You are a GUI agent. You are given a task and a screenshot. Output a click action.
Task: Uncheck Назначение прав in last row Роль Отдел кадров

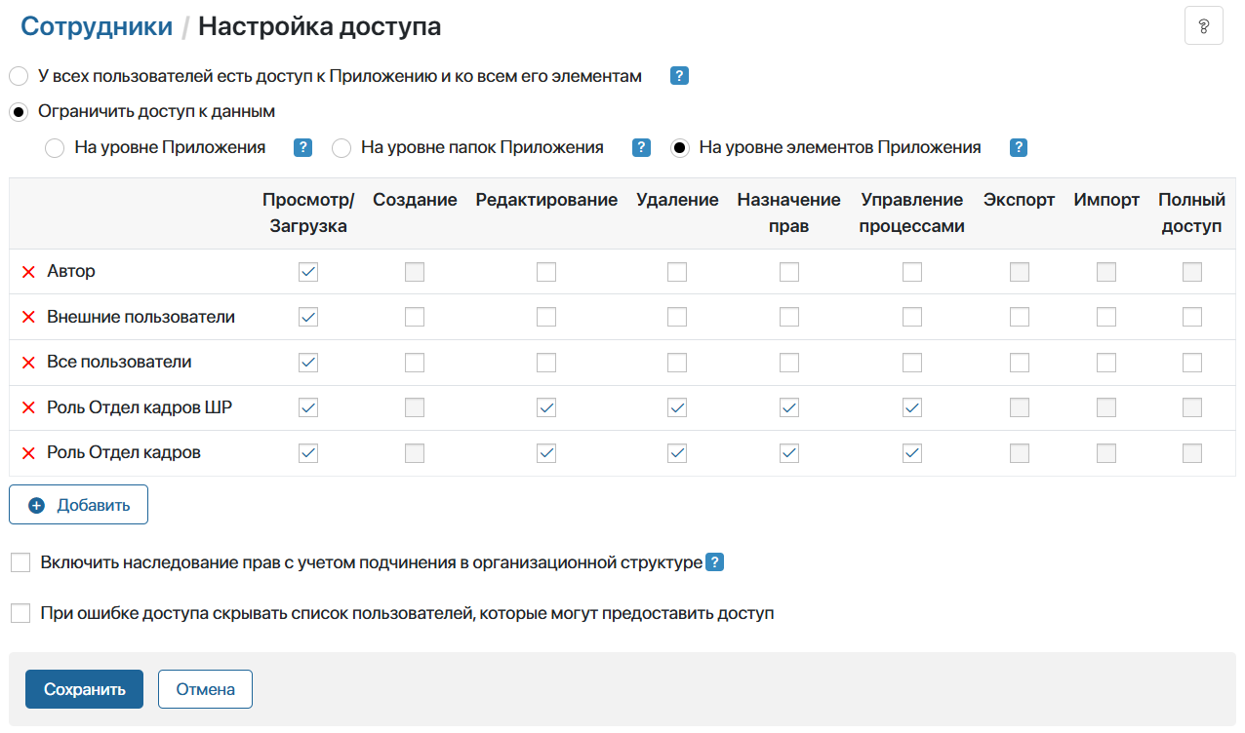[789, 453]
